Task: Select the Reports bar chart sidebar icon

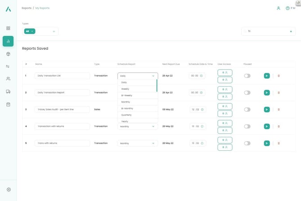Action: [8, 41]
